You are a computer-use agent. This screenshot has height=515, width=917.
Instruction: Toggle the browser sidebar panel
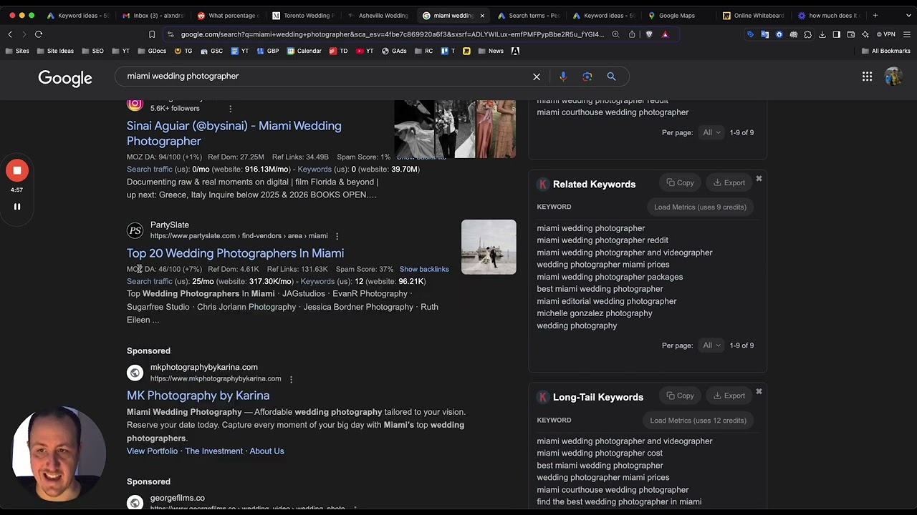click(836, 34)
